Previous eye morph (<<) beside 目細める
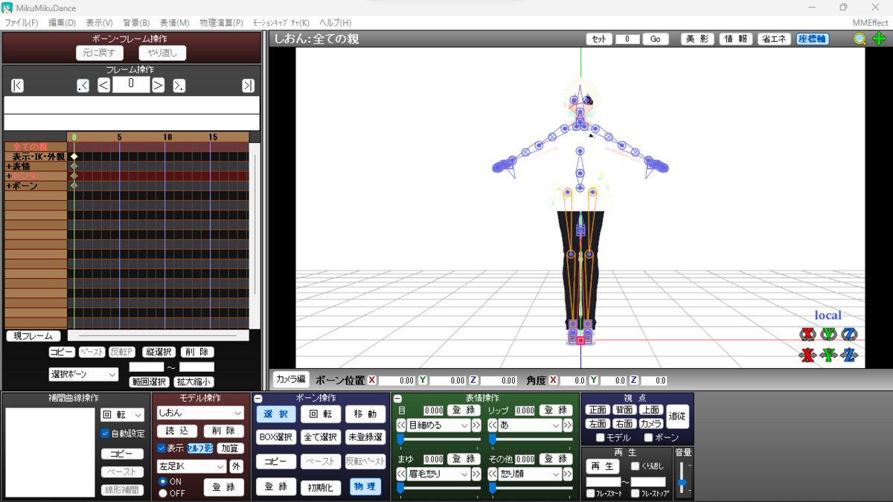Image resolution: width=893 pixels, height=502 pixels. click(x=401, y=425)
